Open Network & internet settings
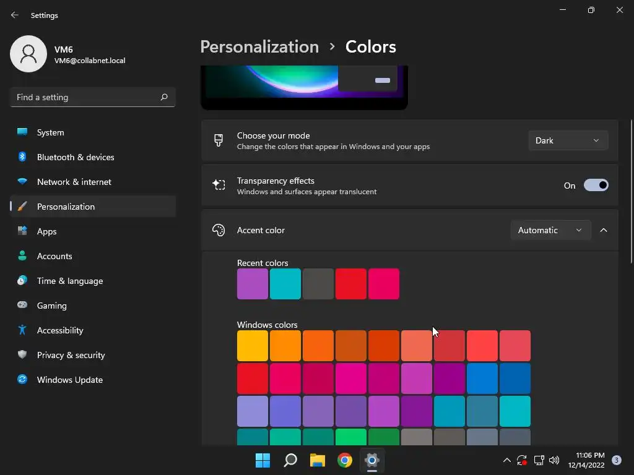Image resolution: width=634 pixels, height=475 pixels. coord(93,182)
